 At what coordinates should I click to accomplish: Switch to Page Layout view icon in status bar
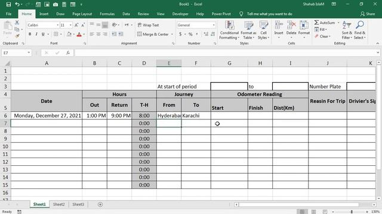[x=313, y=212]
